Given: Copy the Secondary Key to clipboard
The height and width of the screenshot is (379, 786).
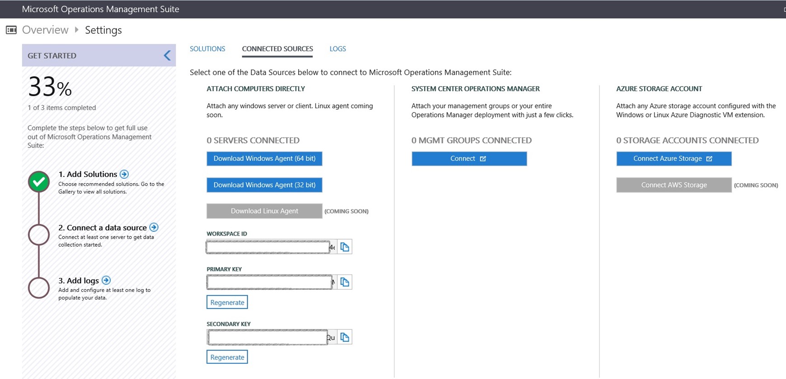Looking at the screenshot, I should point(345,337).
